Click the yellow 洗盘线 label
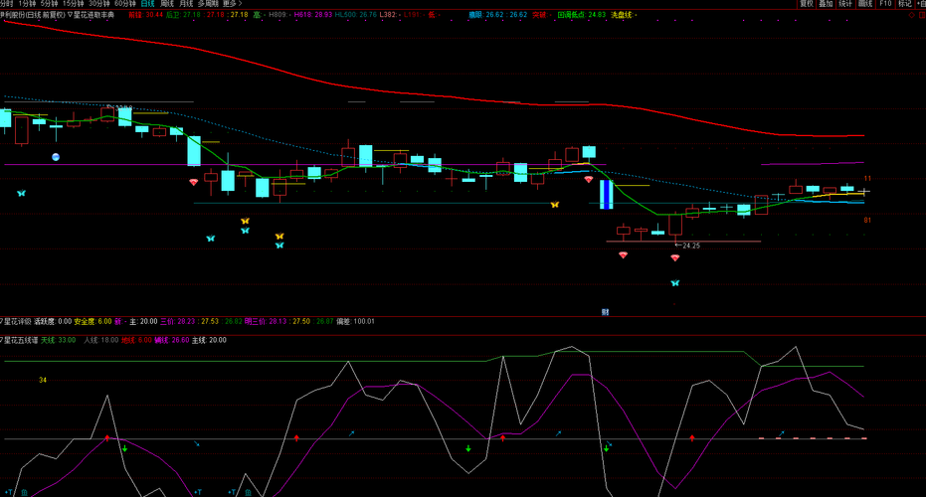Image resolution: width=926 pixels, height=497 pixels. pyautogui.click(x=622, y=15)
